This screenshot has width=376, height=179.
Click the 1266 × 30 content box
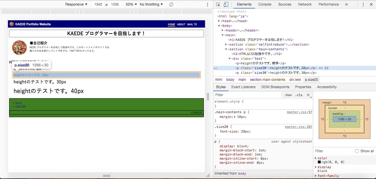tap(344, 119)
